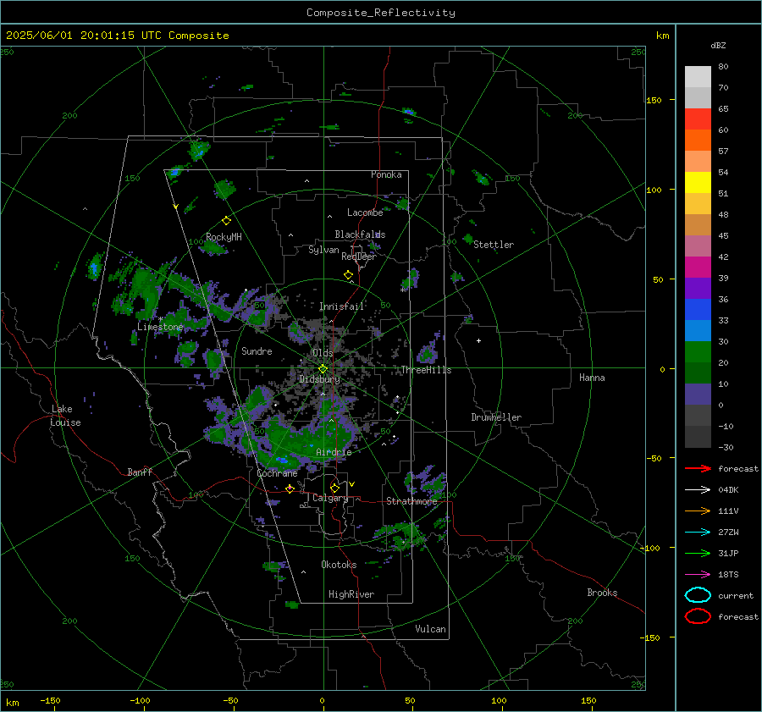
Task: Click the Vulcan label
Action: coord(430,629)
